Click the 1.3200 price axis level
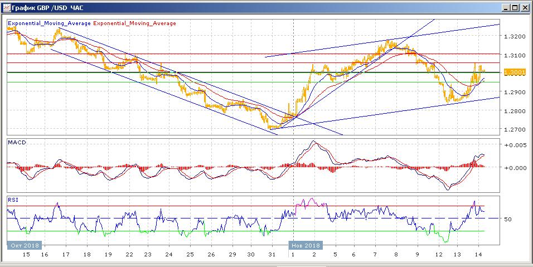The height and width of the screenshot is (267, 533). tap(513, 36)
